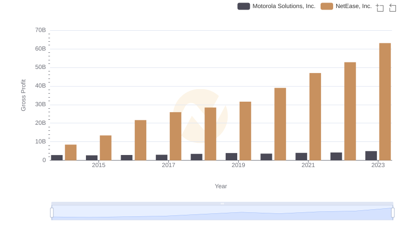
Task: Click the '50B' y-axis label
Action: (41, 67)
